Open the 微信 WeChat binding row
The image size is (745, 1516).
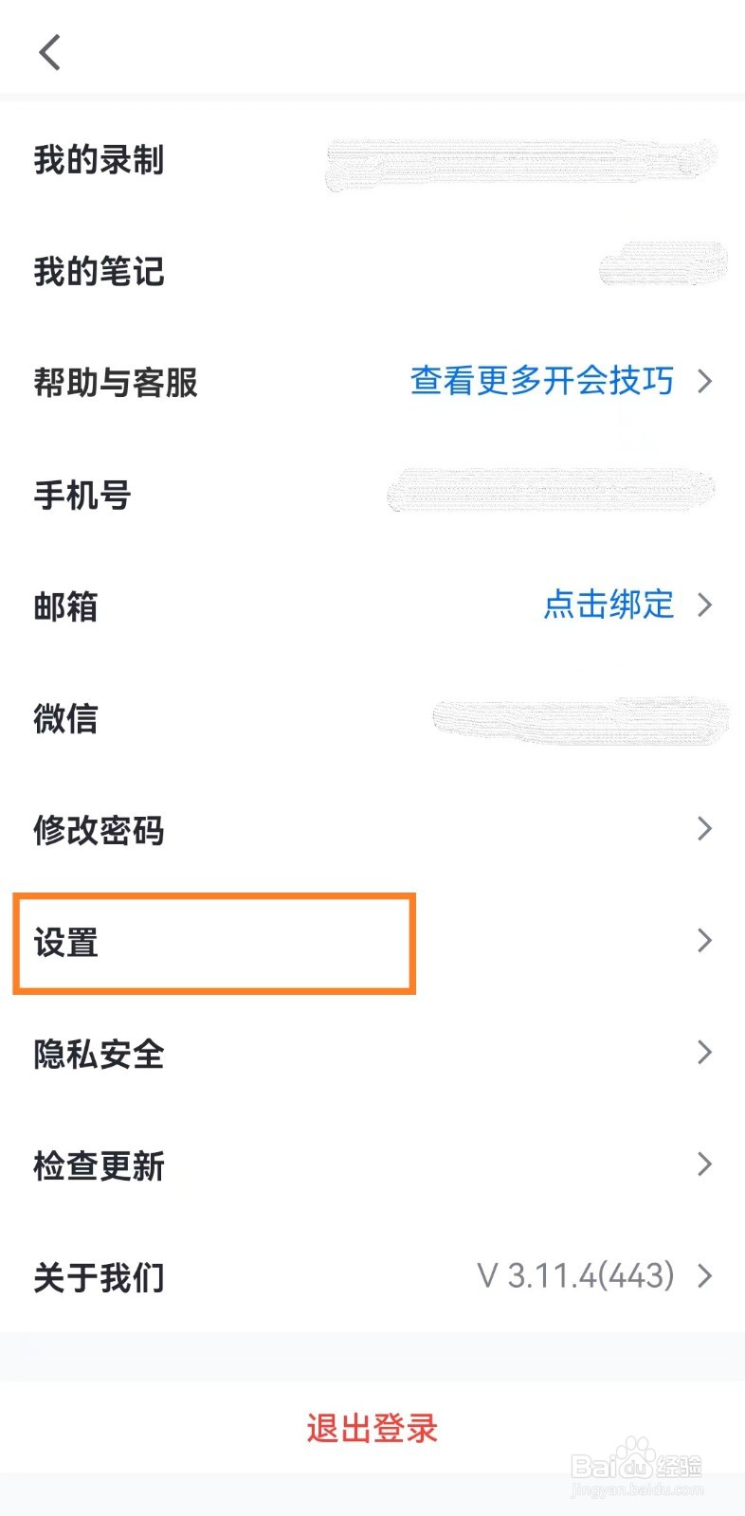pyautogui.click(x=64, y=718)
